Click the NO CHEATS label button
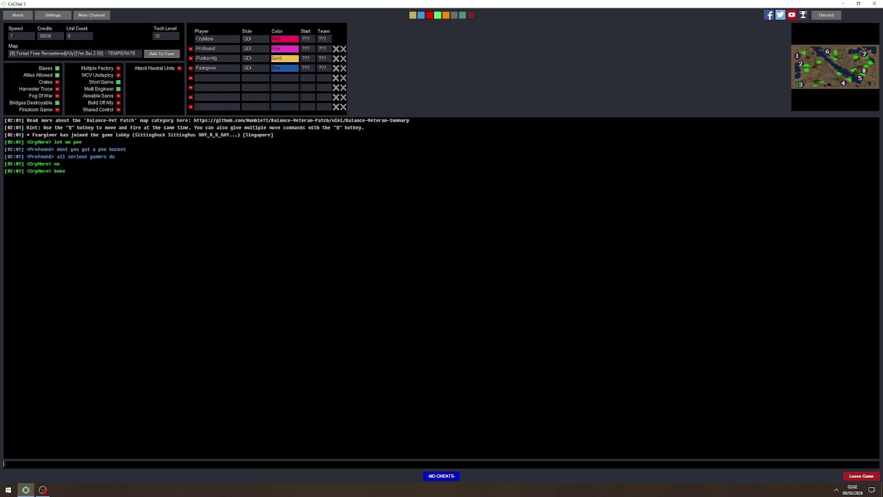 [x=441, y=476]
